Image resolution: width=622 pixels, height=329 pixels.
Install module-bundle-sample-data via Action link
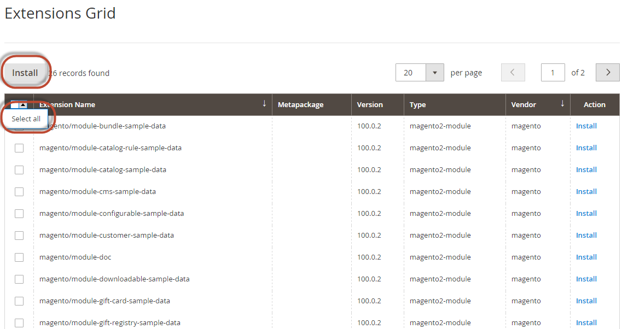tap(586, 126)
